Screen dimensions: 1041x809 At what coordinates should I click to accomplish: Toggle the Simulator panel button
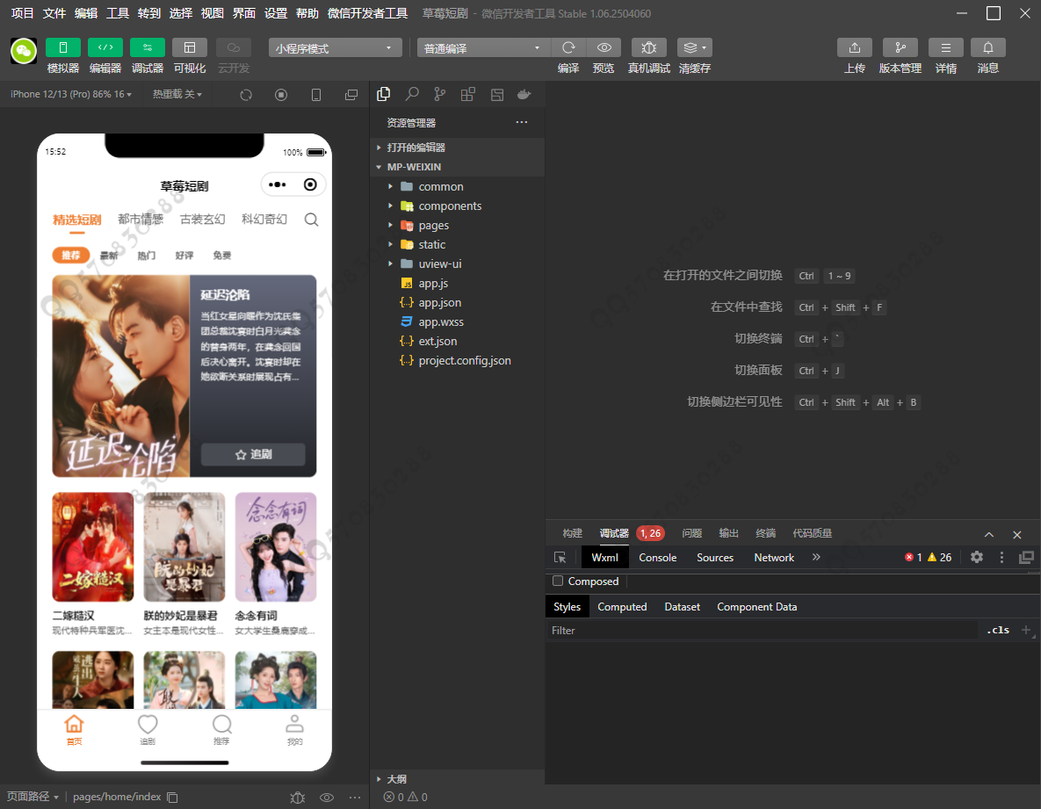62,47
